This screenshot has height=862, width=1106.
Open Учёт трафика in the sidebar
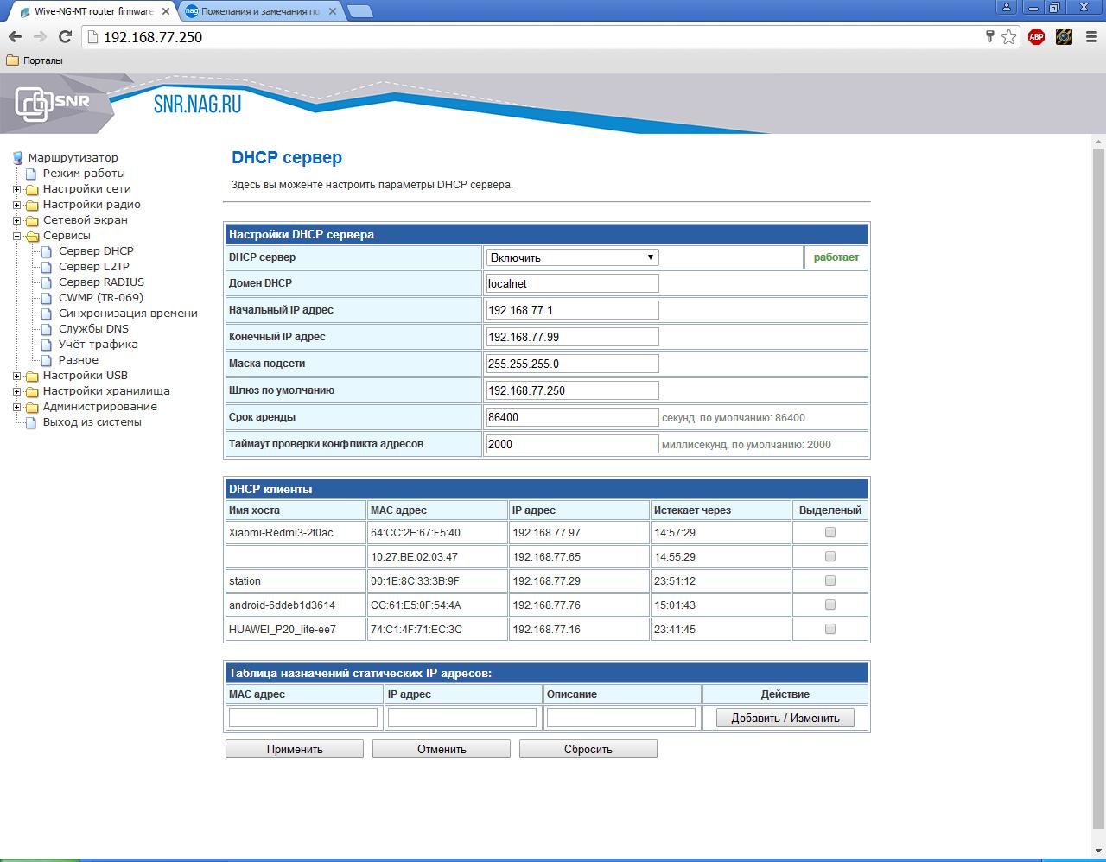click(99, 345)
